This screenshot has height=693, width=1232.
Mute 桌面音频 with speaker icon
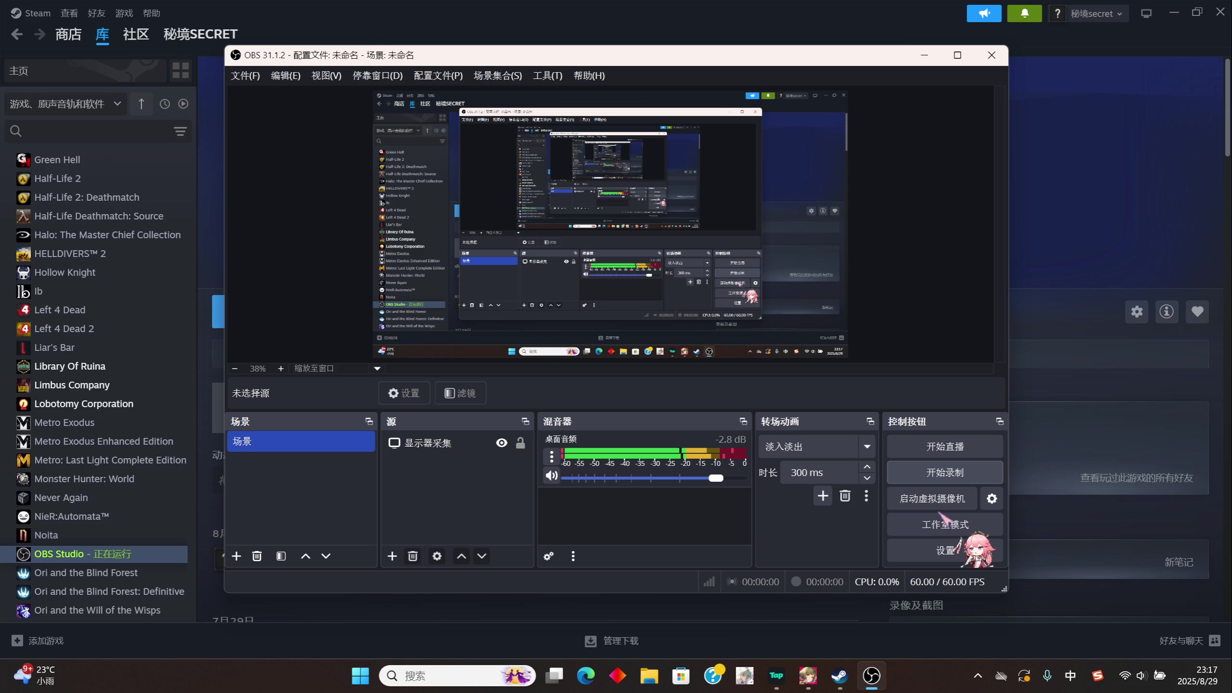(552, 476)
